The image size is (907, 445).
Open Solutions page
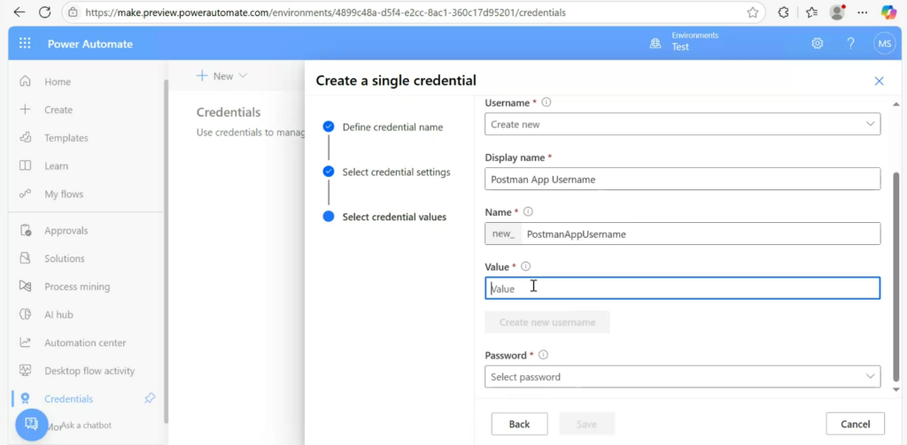pyautogui.click(x=64, y=258)
